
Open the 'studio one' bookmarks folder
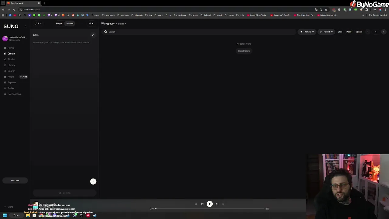pos(181,15)
